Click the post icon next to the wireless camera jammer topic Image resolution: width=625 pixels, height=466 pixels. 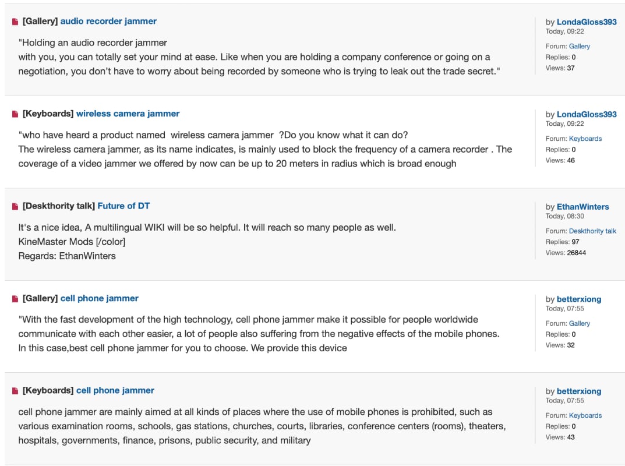tap(15, 113)
